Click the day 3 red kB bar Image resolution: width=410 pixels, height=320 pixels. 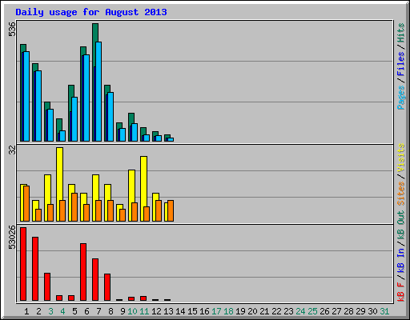click(x=47, y=286)
